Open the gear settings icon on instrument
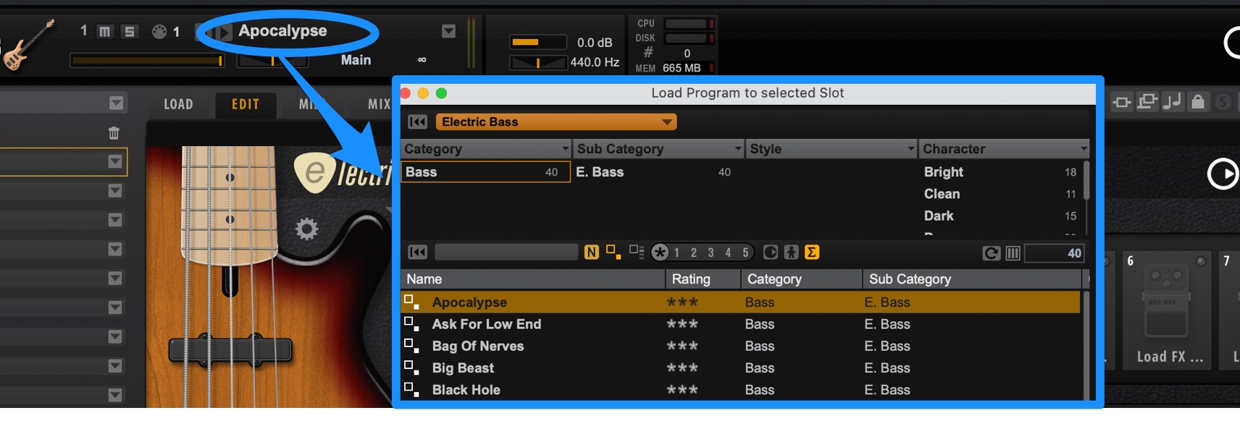1240x434 pixels. pos(307,229)
